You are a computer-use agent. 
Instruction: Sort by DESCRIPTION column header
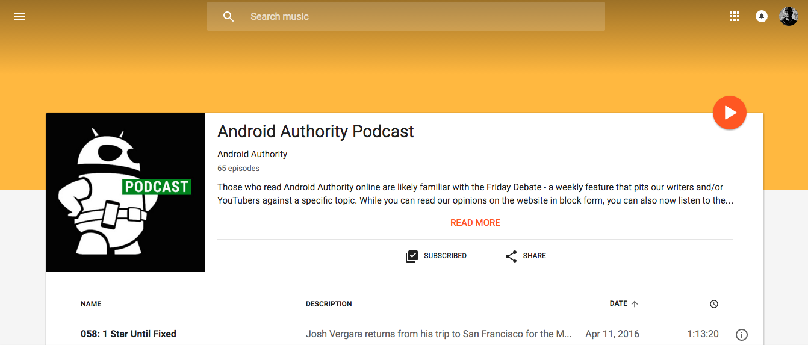(x=329, y=304)
